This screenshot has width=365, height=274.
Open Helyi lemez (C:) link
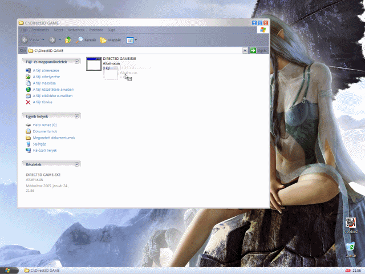[x=44, y=125]
